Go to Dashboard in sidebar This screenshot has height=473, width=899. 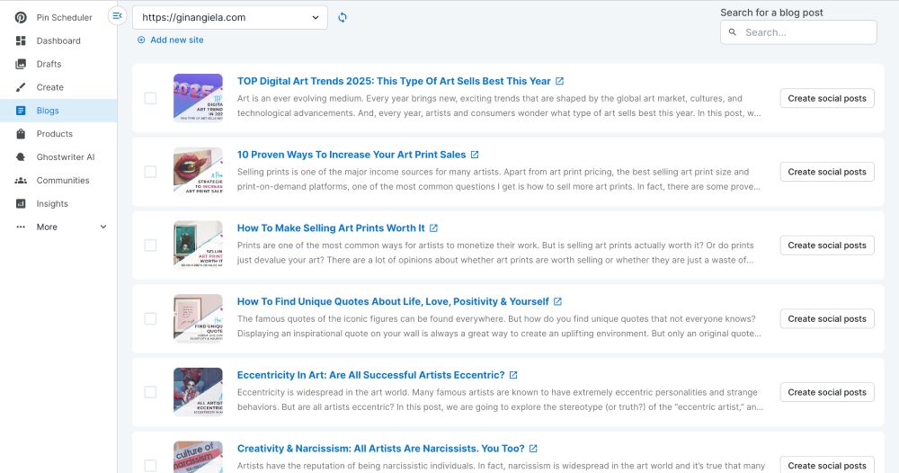[58, 40]
